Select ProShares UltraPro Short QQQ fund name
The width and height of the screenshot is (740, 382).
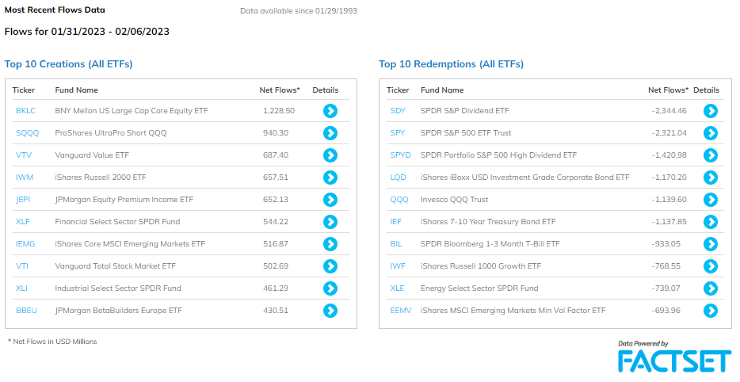[x=111, y=133]
